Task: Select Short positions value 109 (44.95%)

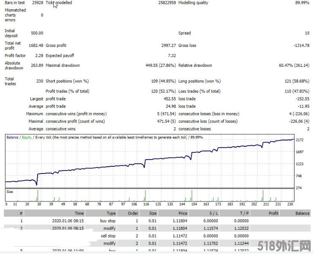Action: [x=164, y=81]
